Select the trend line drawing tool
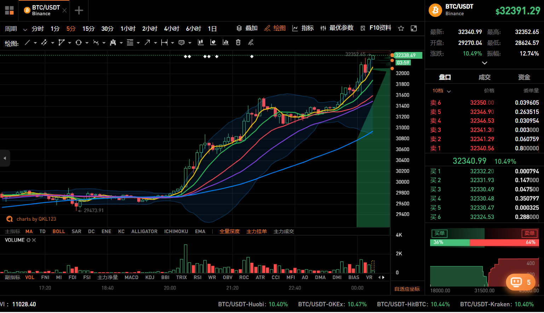 (28, 42)
